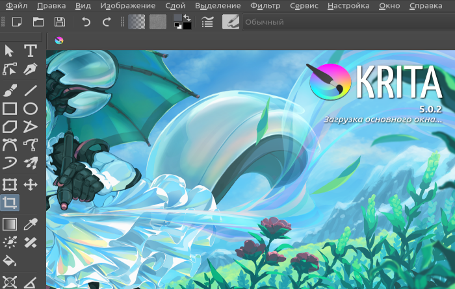Viewport: 455px width, 289px height.
Task: Open the Вид menu
Action: point(83,6)
